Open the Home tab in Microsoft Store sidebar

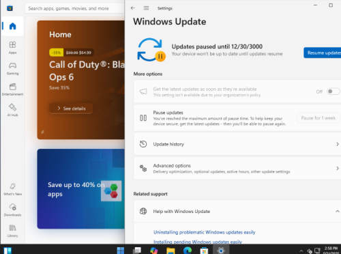12,26
